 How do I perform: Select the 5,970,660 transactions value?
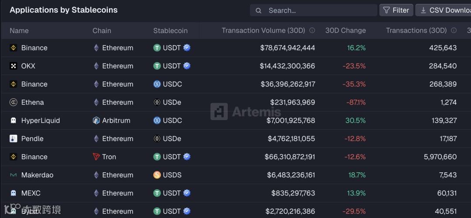tap(440, 157)
